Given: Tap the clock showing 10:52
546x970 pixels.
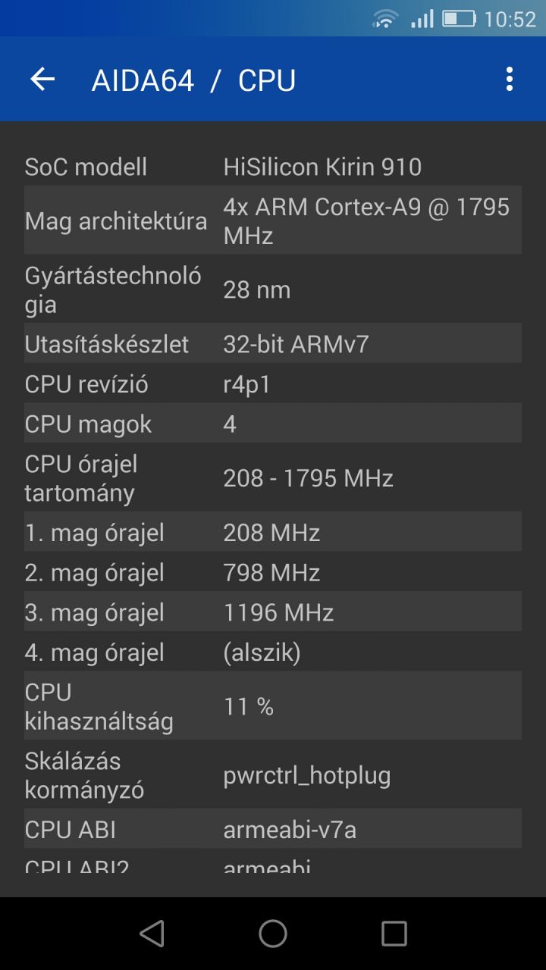Looking at the screenshot, I should point(510,19).
